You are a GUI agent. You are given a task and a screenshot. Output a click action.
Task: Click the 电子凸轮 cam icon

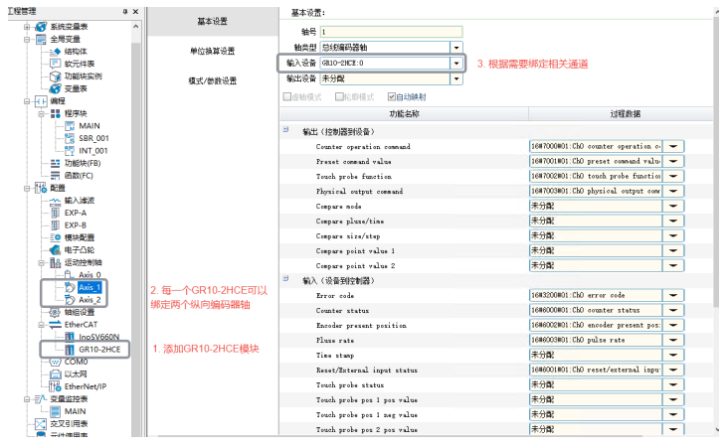[x=55, y=250]
